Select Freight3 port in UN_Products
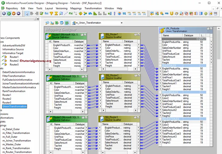 pos(166,143)
